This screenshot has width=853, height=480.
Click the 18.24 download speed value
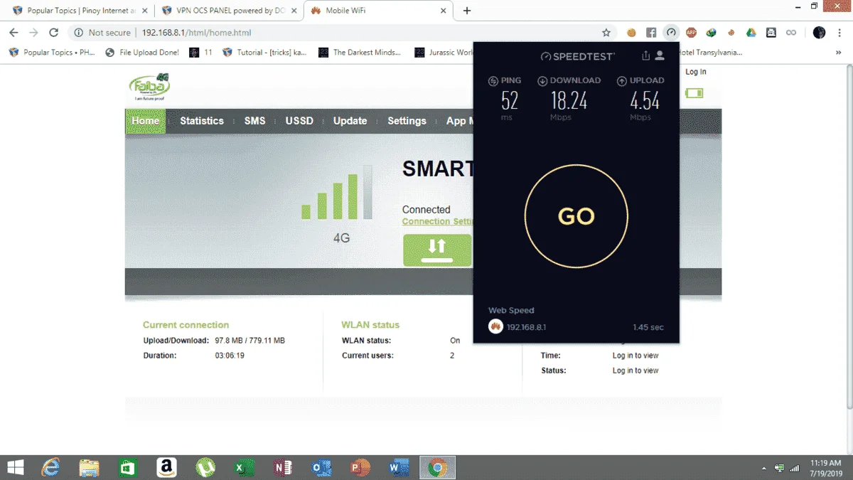click(x=569, y=101)
